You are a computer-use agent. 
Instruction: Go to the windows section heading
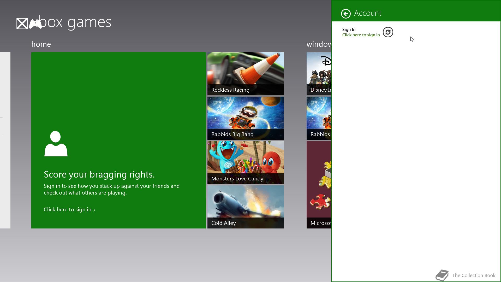(319, 44)
